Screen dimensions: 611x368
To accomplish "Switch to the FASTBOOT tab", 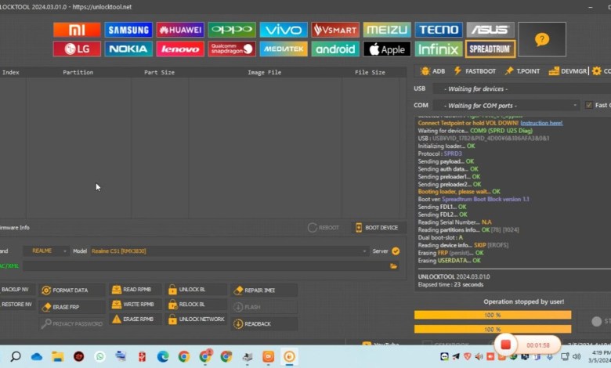I will tap(475, 71).
